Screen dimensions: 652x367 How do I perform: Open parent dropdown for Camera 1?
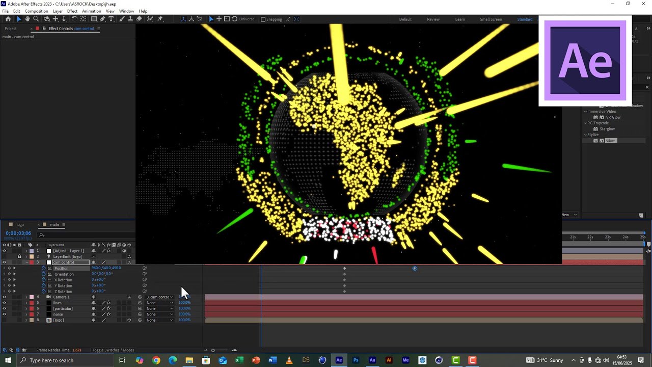click(x=159, y=297)
